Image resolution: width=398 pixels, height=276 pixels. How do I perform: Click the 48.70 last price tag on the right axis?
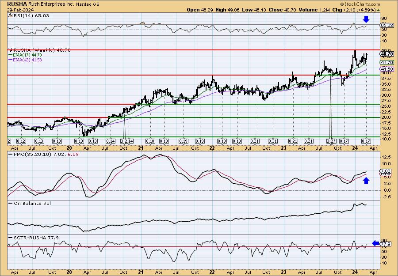point(387,54)
